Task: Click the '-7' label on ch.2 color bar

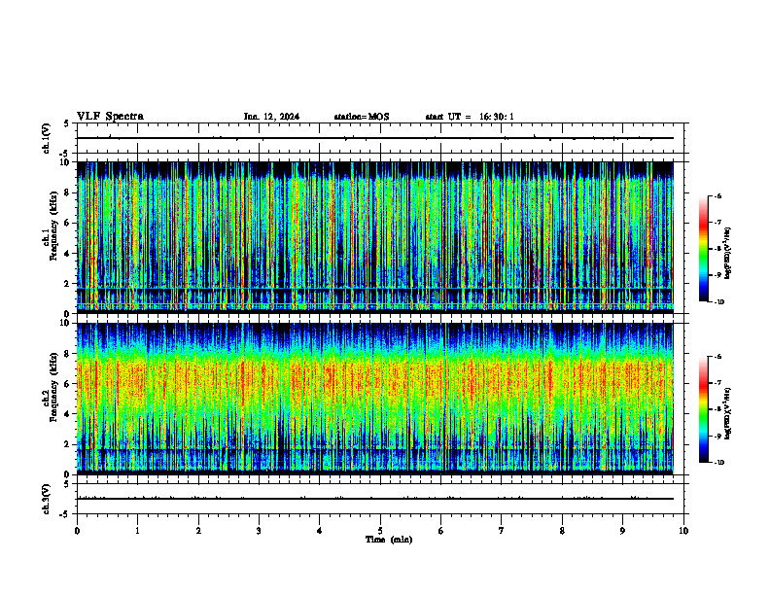Action: 717,383
